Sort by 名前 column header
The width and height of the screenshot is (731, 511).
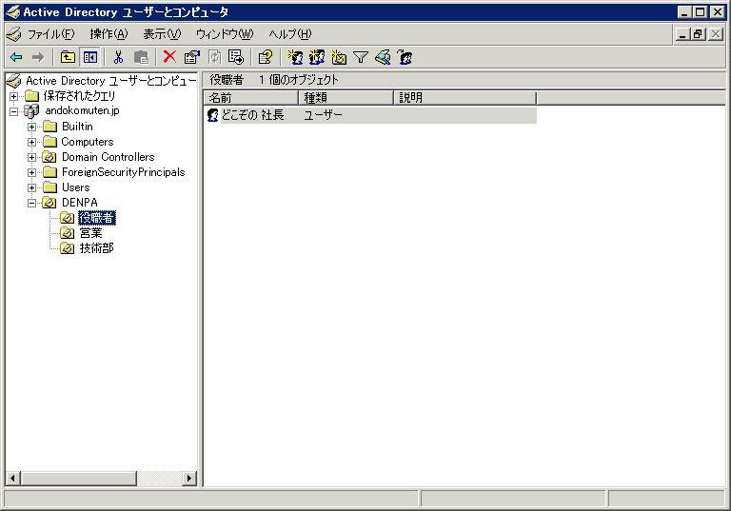251,98
